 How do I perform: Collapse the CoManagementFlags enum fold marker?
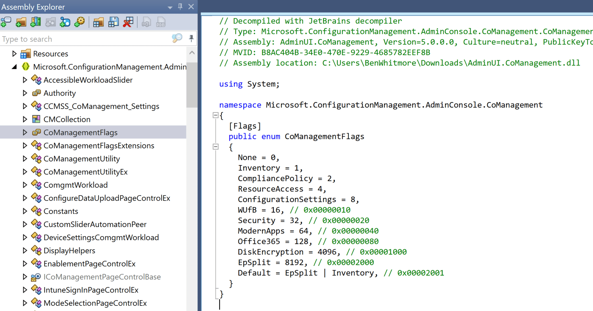pos(215,147)
